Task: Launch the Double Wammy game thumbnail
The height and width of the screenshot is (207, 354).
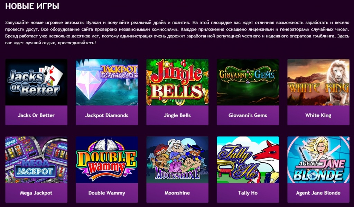Action: pyautogui.click(x=107, y=160)
